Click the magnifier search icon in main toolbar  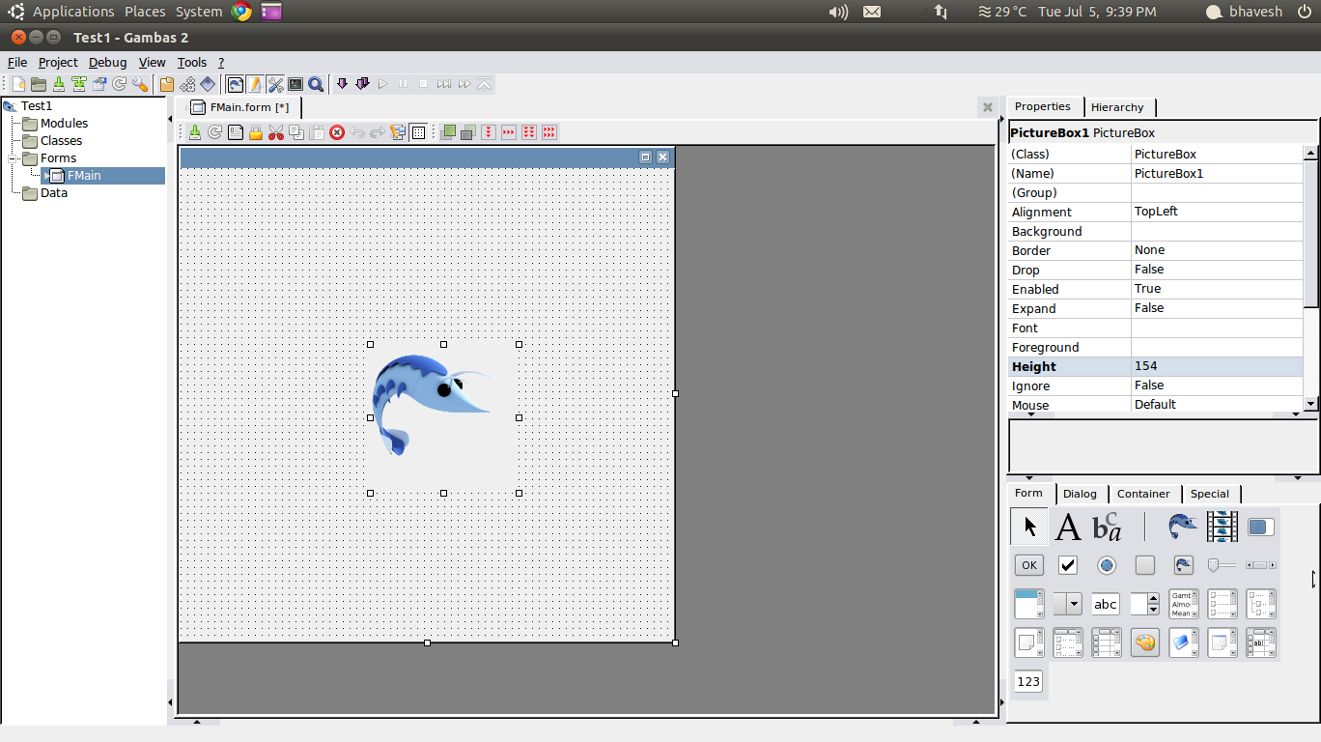pos(316,84)
